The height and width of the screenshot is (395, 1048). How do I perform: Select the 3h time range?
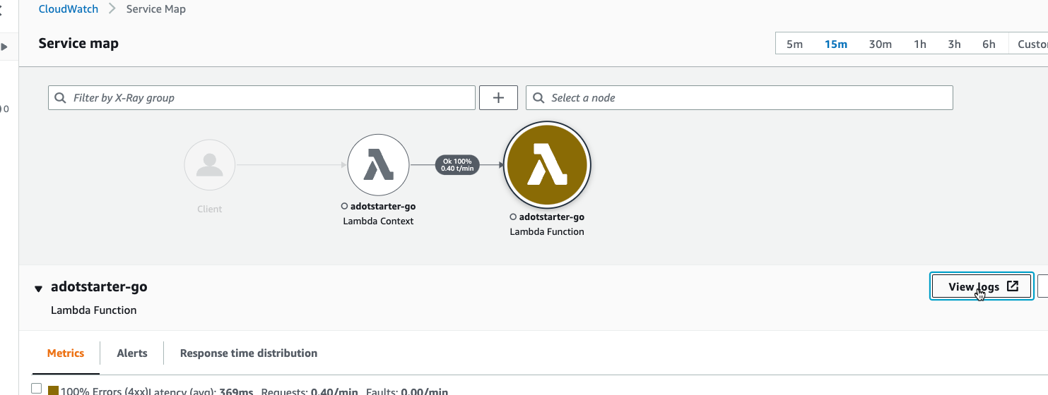click(x=954, y=44)
